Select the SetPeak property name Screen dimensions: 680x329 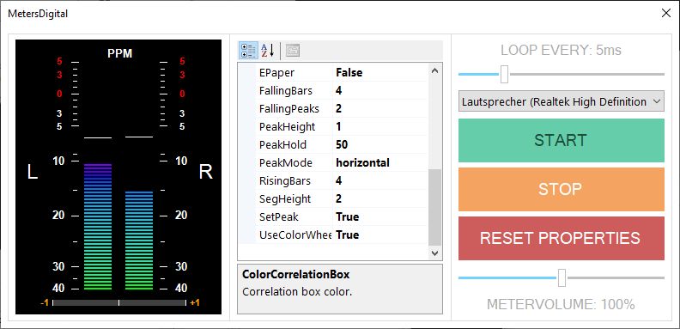[x=278, y=217]
